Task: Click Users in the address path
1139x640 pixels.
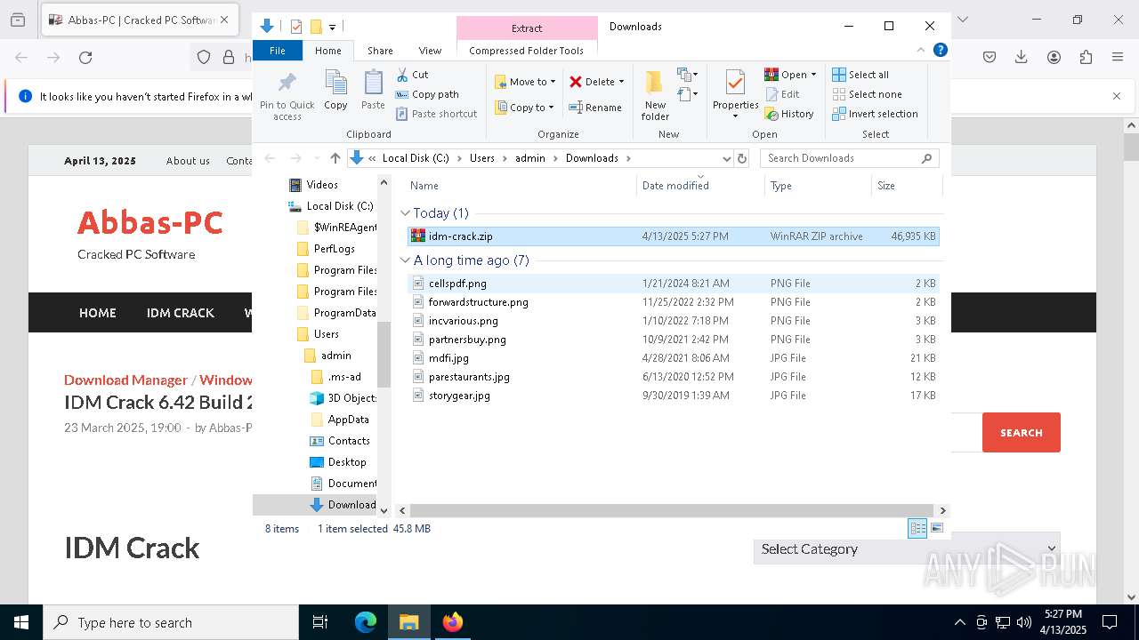Action: [x=482, y=158]
